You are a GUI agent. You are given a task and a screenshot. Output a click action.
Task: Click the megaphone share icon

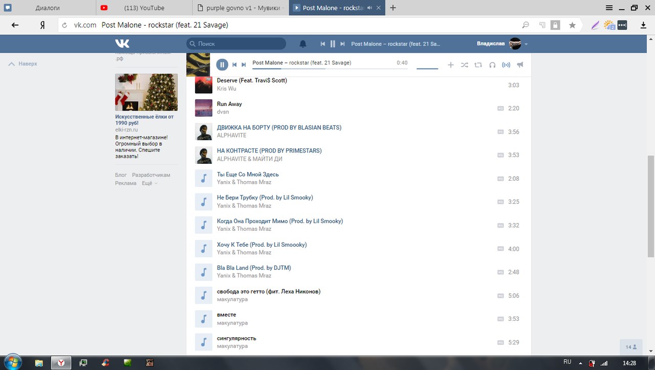(520, 65)
